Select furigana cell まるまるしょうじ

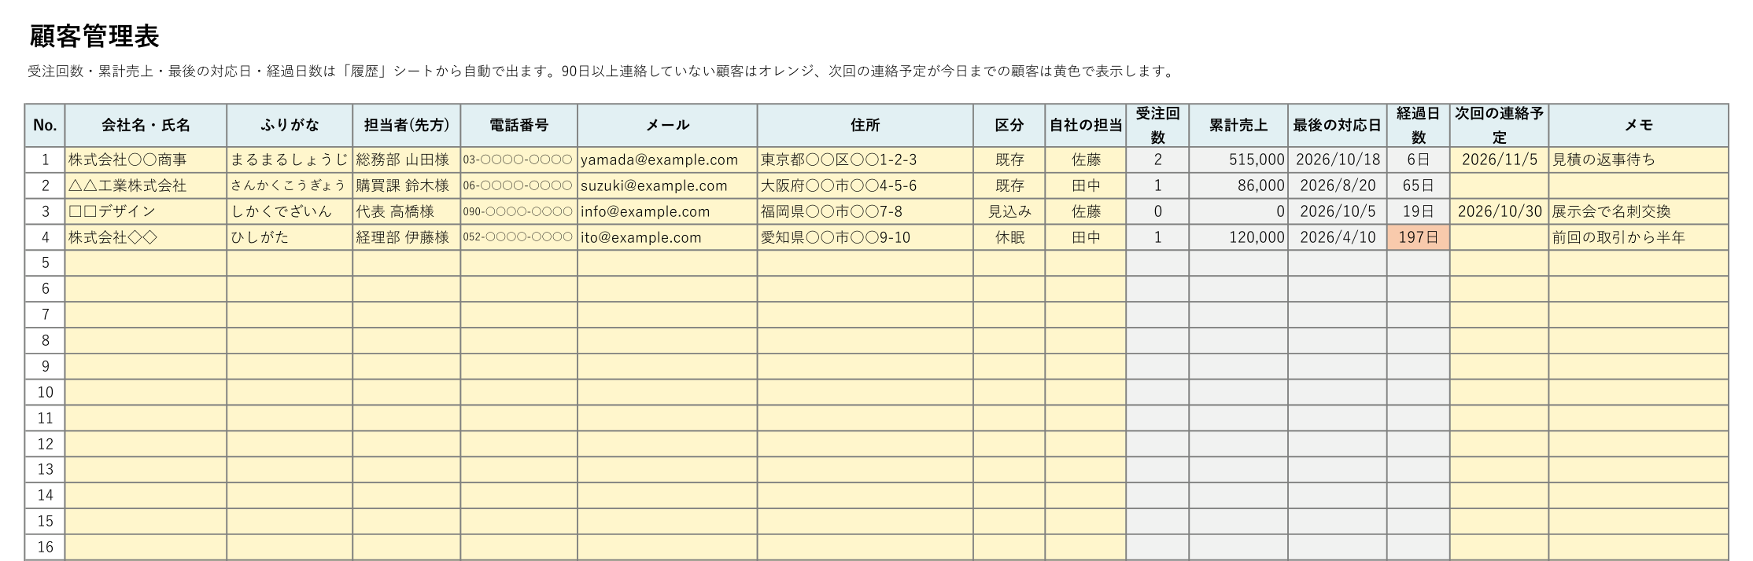(290, 159)
